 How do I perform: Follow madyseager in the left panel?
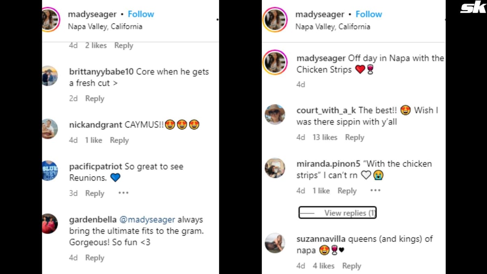click(x=141, y=14)
